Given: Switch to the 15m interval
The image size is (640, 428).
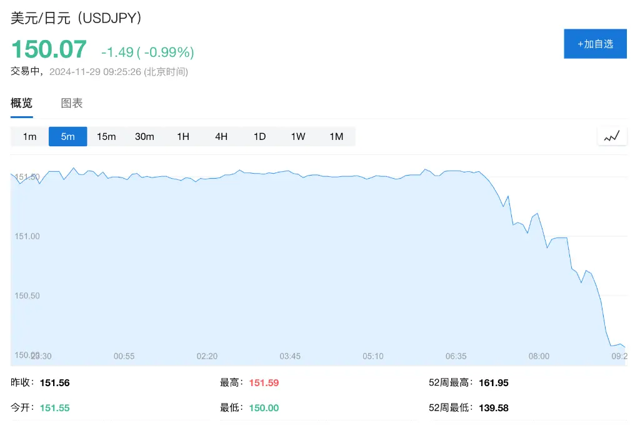Looking at the screenshot, I should (106, 136).
